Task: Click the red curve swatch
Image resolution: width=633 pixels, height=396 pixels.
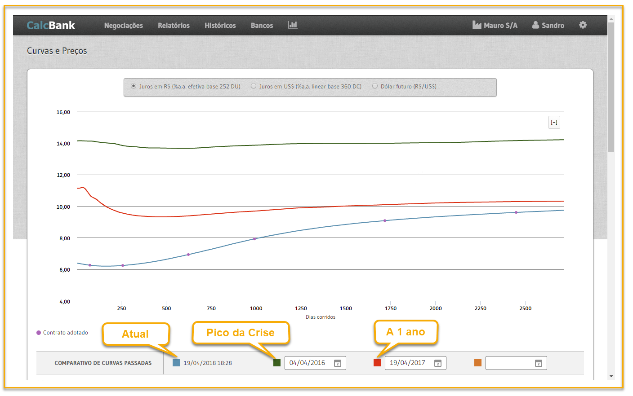Action: pyautogui.click(x=377, y=363)
